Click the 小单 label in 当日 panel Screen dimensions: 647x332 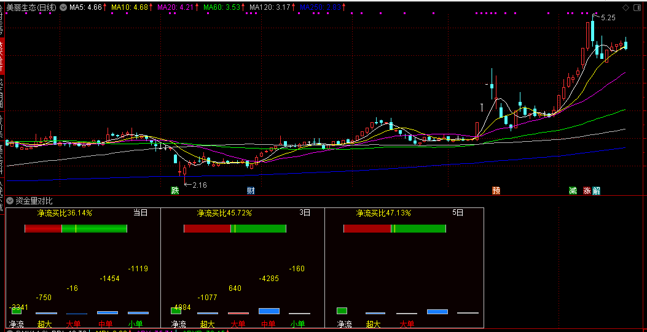click(135, 325)
